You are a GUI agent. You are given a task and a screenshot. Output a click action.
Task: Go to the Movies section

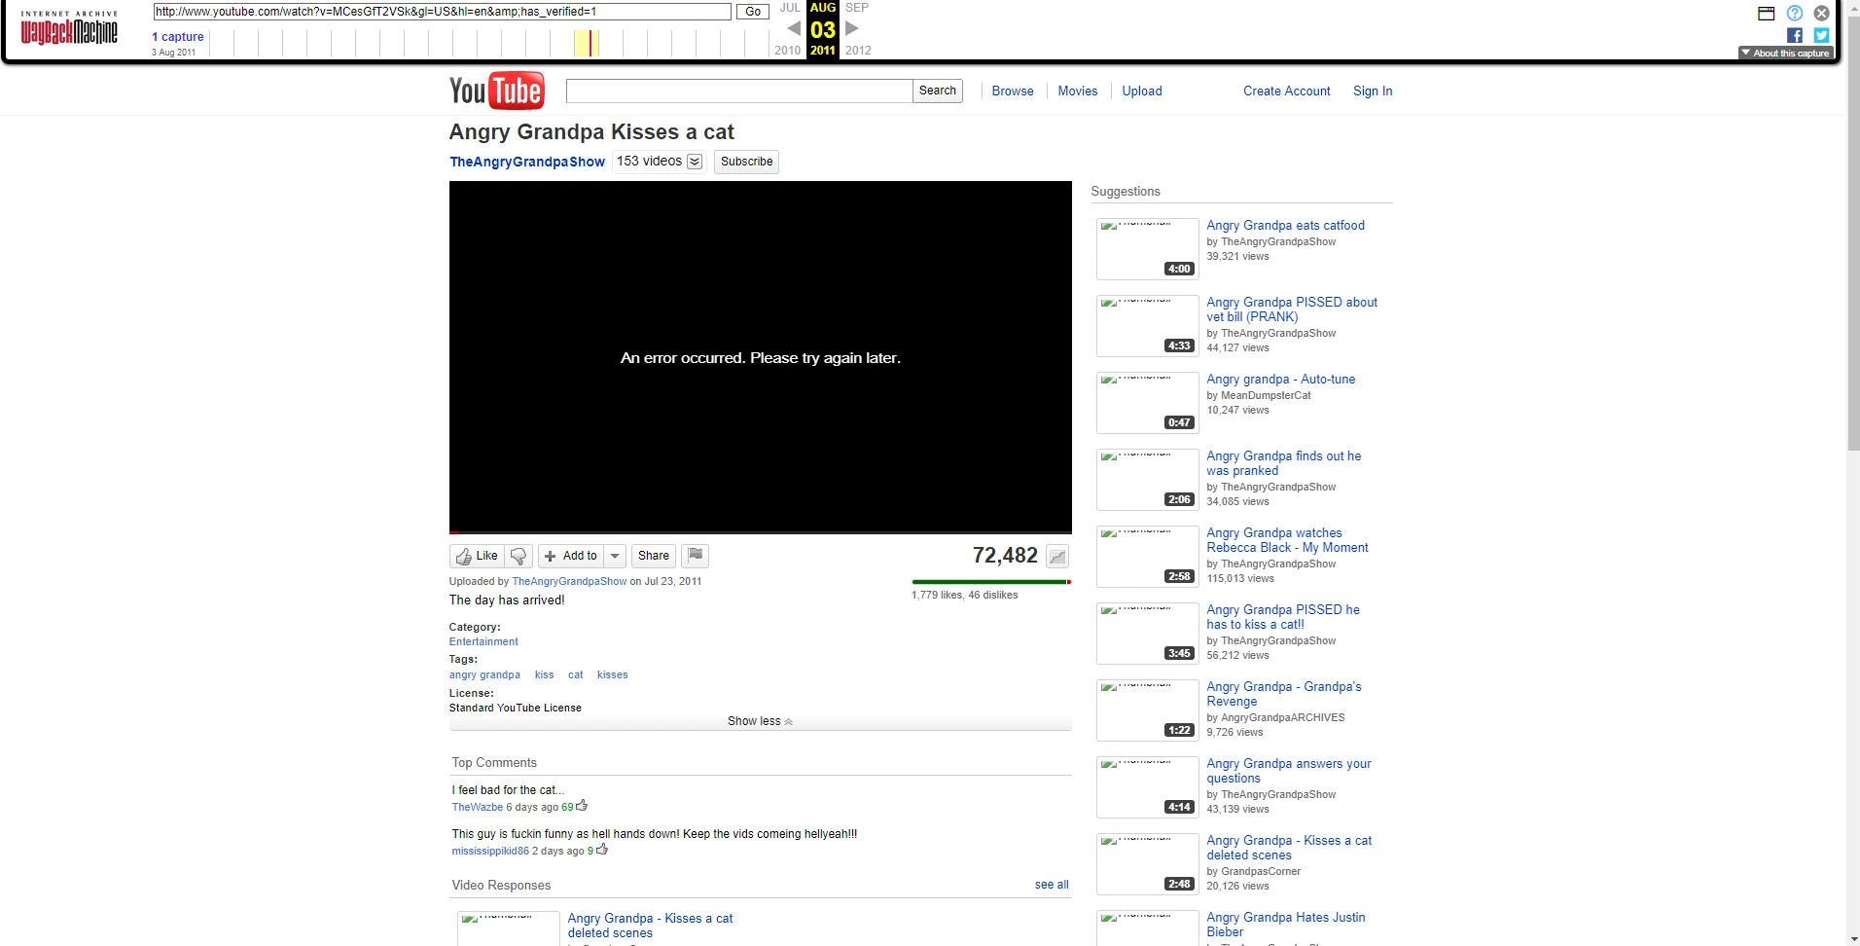click(x=1077, y=91)
